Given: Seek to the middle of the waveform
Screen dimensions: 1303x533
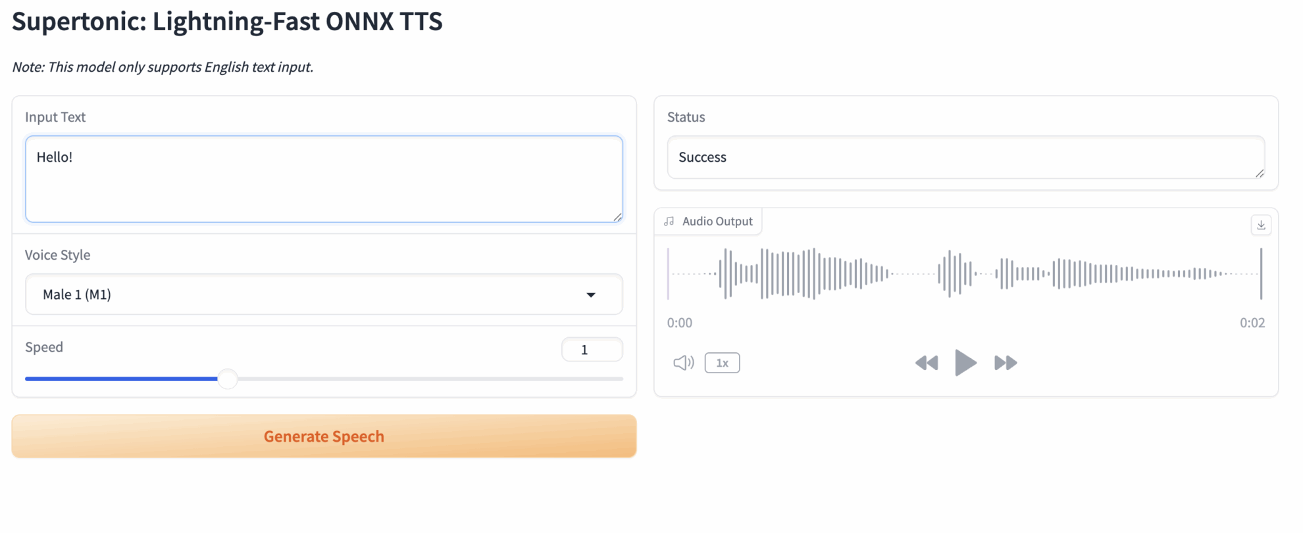Looking at the screenshot, I should click(965, 273).
